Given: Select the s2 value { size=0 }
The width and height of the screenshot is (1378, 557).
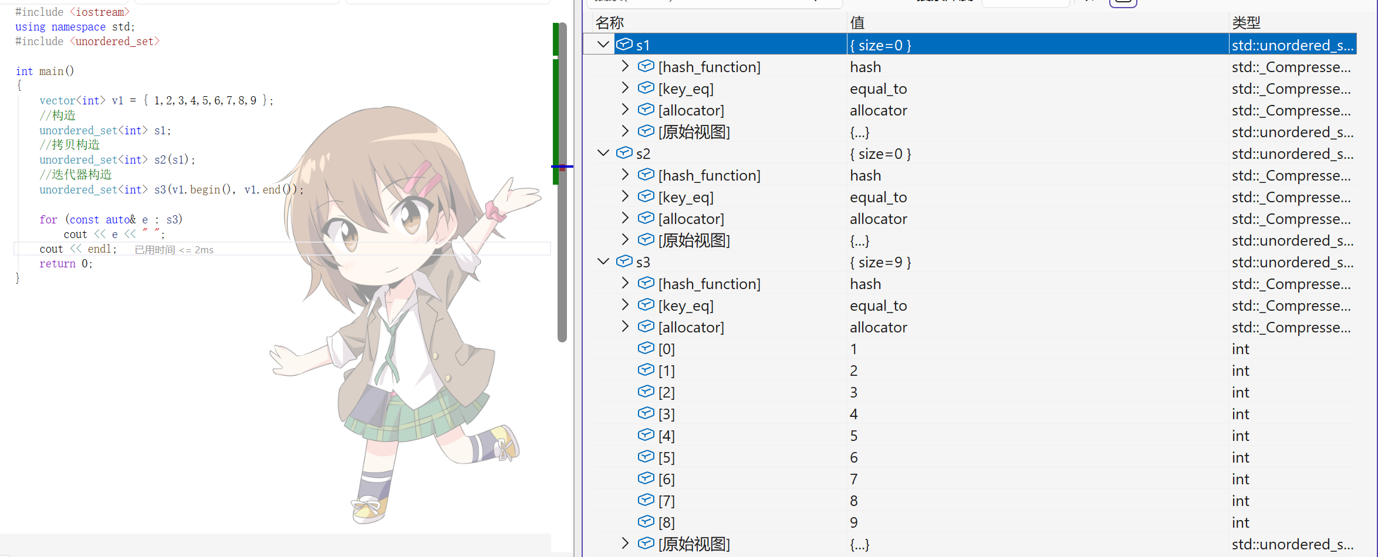Looking at the screenshot, I should pos(880,154).
